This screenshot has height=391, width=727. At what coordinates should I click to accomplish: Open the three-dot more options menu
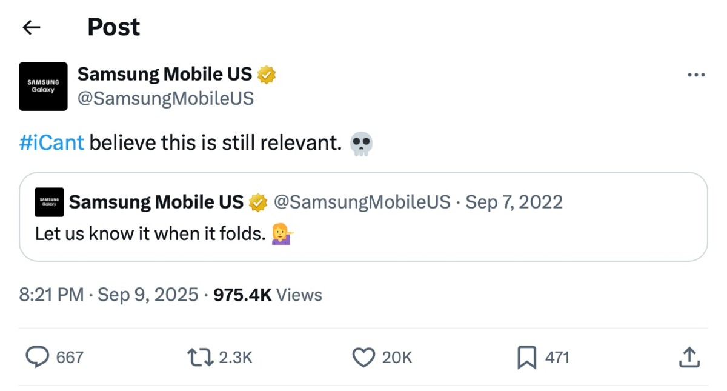[696, 75]
